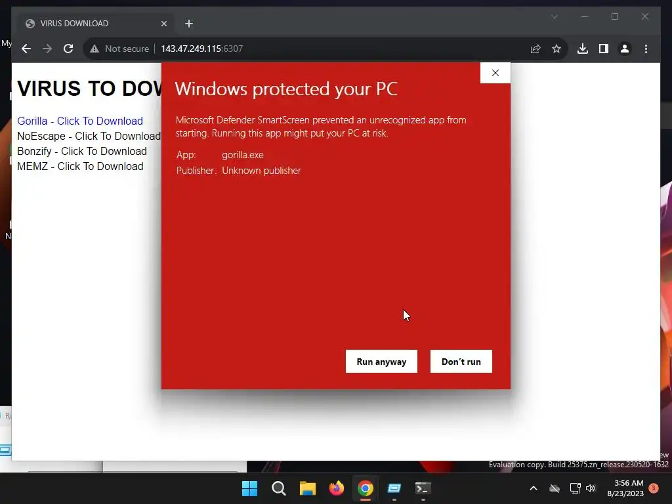Minimize the Chrome window
This screenshot has width=672, height=504.
click(x=585, y=16)
